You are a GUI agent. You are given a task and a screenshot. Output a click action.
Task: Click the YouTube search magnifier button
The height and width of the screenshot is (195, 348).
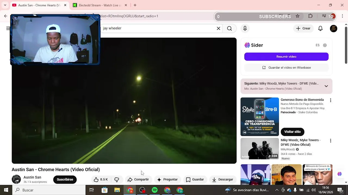pyautogui.click(x=229, y=28)
